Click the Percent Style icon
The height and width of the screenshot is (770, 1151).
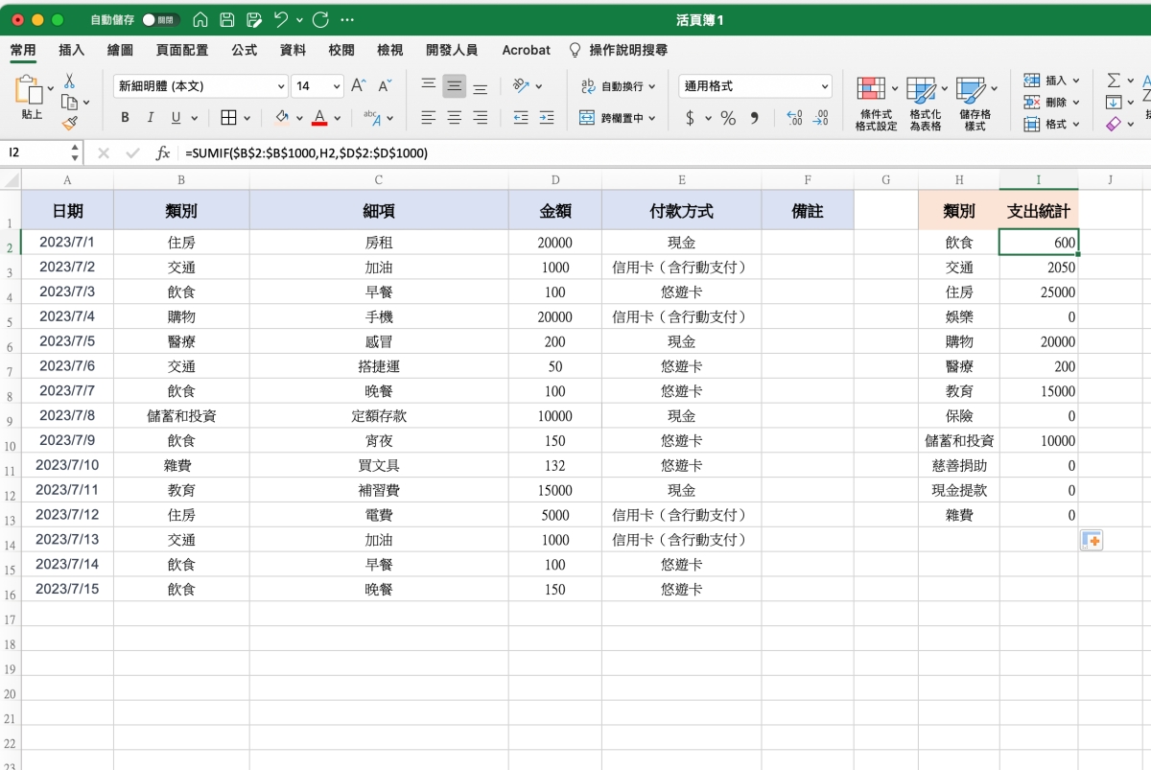pyautogui.click(x=728, y=118)
